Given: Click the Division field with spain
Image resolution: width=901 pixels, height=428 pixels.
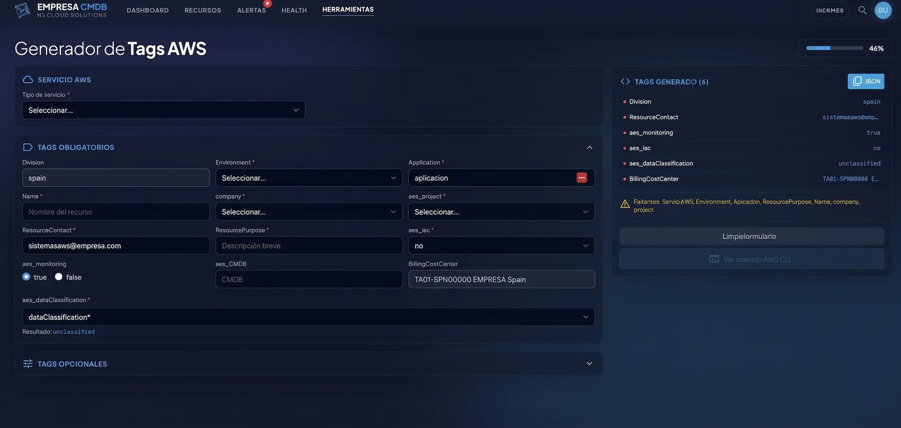Looking at the screenshot, I should 116,178.
